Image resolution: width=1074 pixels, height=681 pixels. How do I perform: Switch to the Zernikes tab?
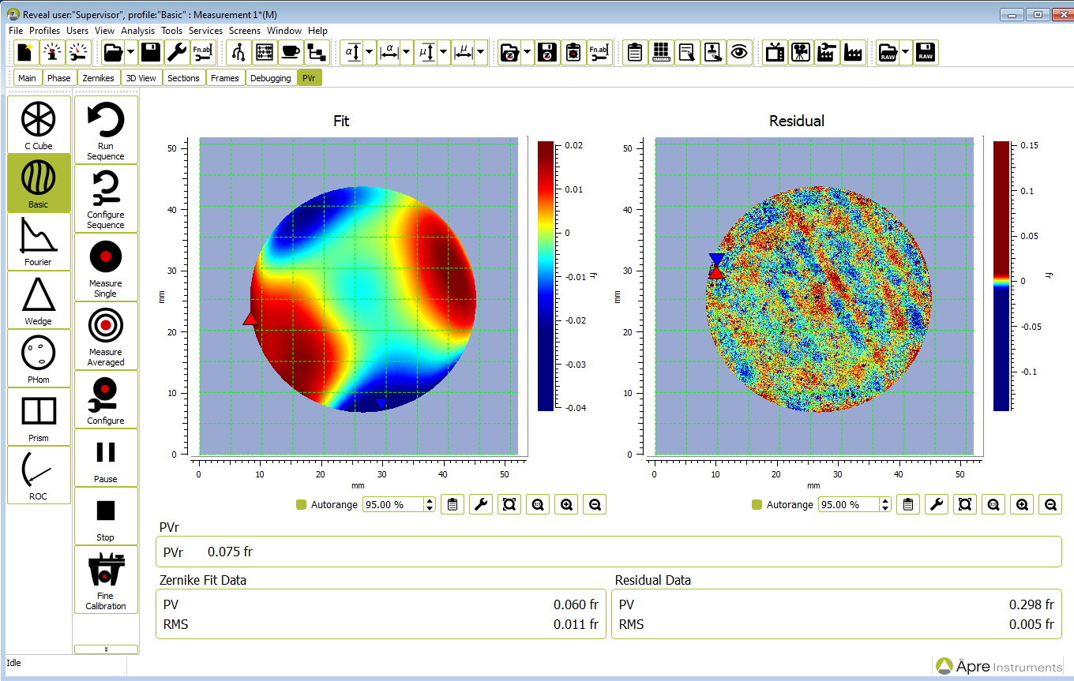pos(98,77)
